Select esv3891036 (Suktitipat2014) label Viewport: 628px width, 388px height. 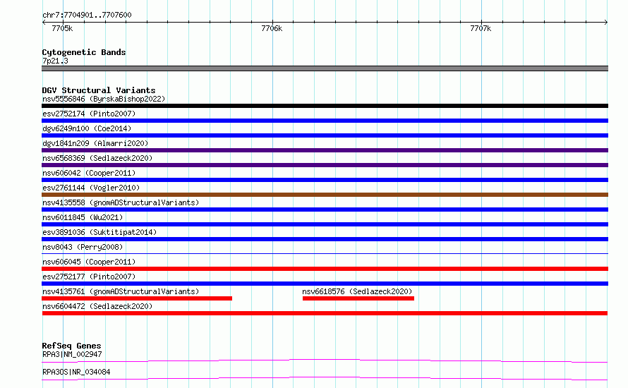[x=99, y=232]
